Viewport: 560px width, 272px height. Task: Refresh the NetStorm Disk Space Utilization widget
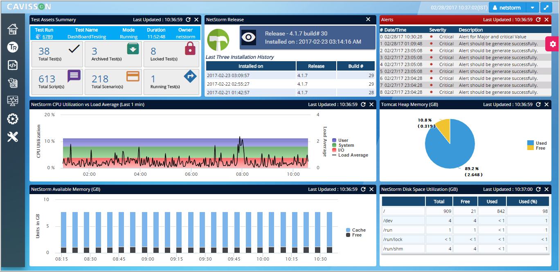pyautogui.click(x=538, y=189)
